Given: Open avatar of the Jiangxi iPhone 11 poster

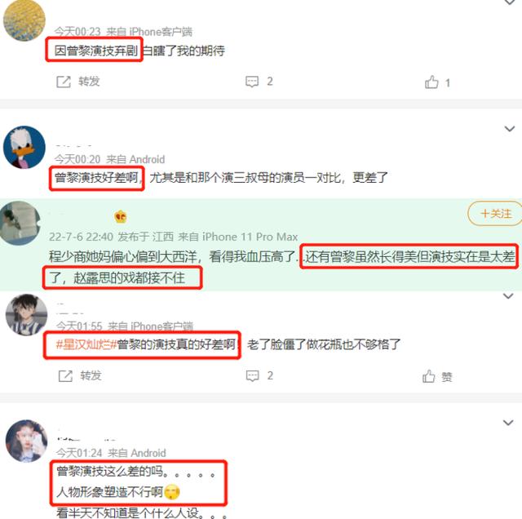Looking at the screenshot, I should pyautogui.click(x=20, y=223).
